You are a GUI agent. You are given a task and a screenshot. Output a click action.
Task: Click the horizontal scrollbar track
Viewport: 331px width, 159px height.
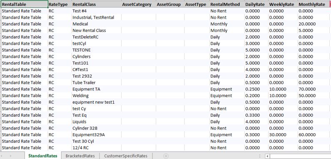[x=300, y=156]
